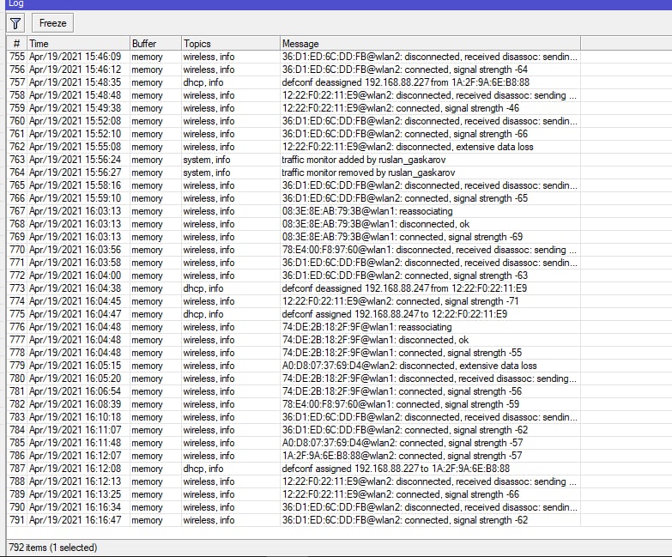672x557 pixels.
Task: Select '74:DE:2B:18:2F:9F@wlan1: disconnected, ok' message
Action: pyautogui.click(x=375, y=340)
